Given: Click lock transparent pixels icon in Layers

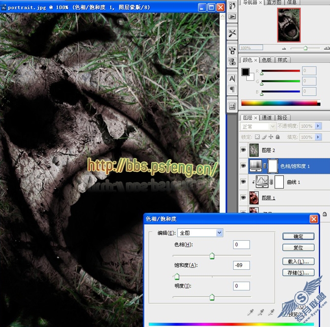Looking at the screenshot, I should click(x=257, y=137).
